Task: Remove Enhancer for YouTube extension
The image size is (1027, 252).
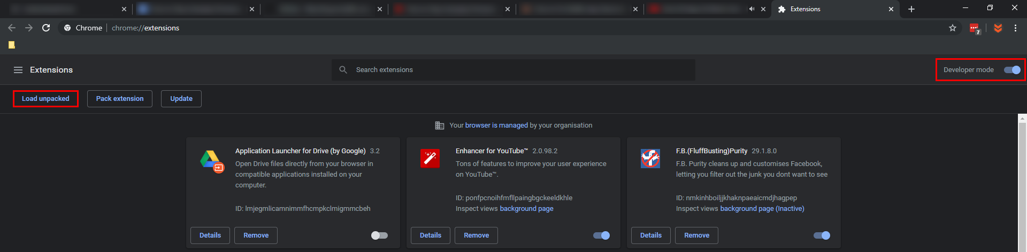Action: tap(477, 235)
